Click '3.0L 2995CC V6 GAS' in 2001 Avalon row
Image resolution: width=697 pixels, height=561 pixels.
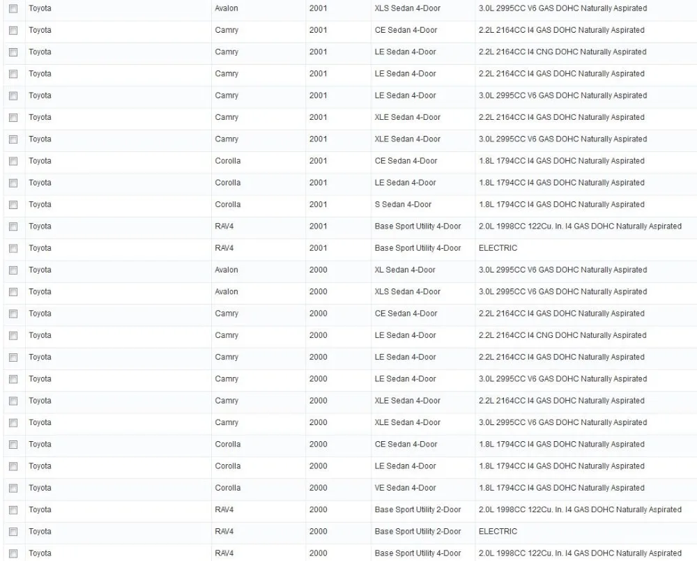(562, 8)
